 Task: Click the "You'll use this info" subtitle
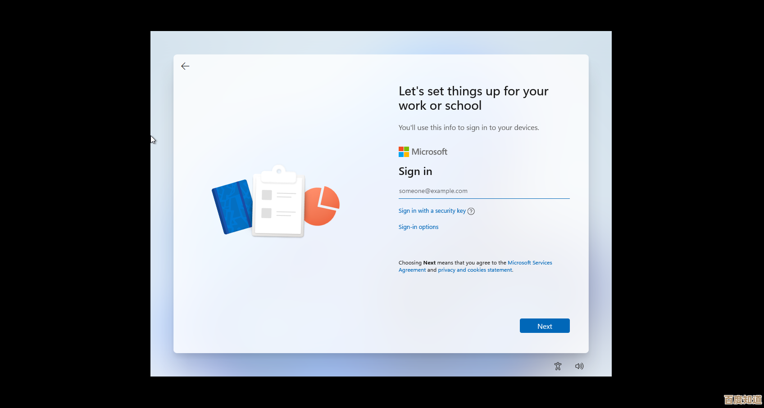(468, 128)
